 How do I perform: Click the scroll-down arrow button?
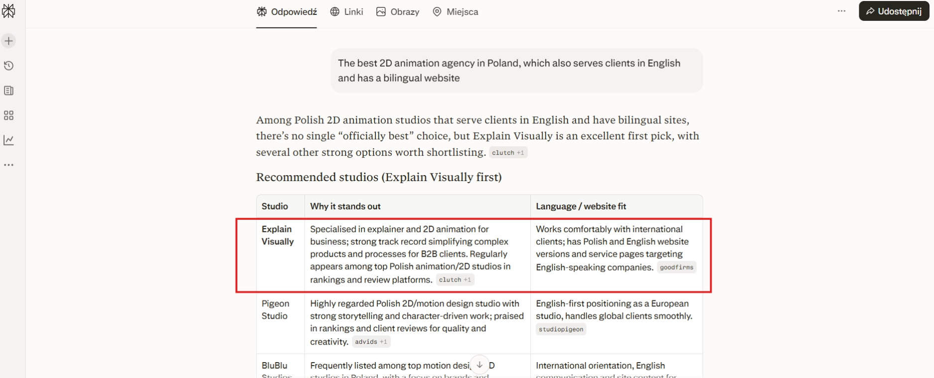coord(479,365)
